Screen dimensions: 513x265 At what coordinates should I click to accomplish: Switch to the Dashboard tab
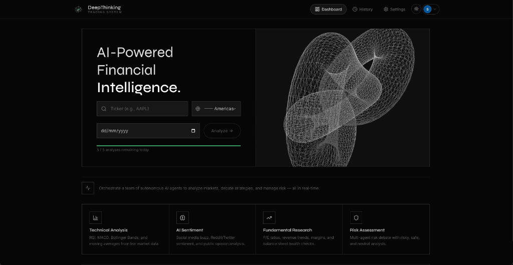point(328,9)
